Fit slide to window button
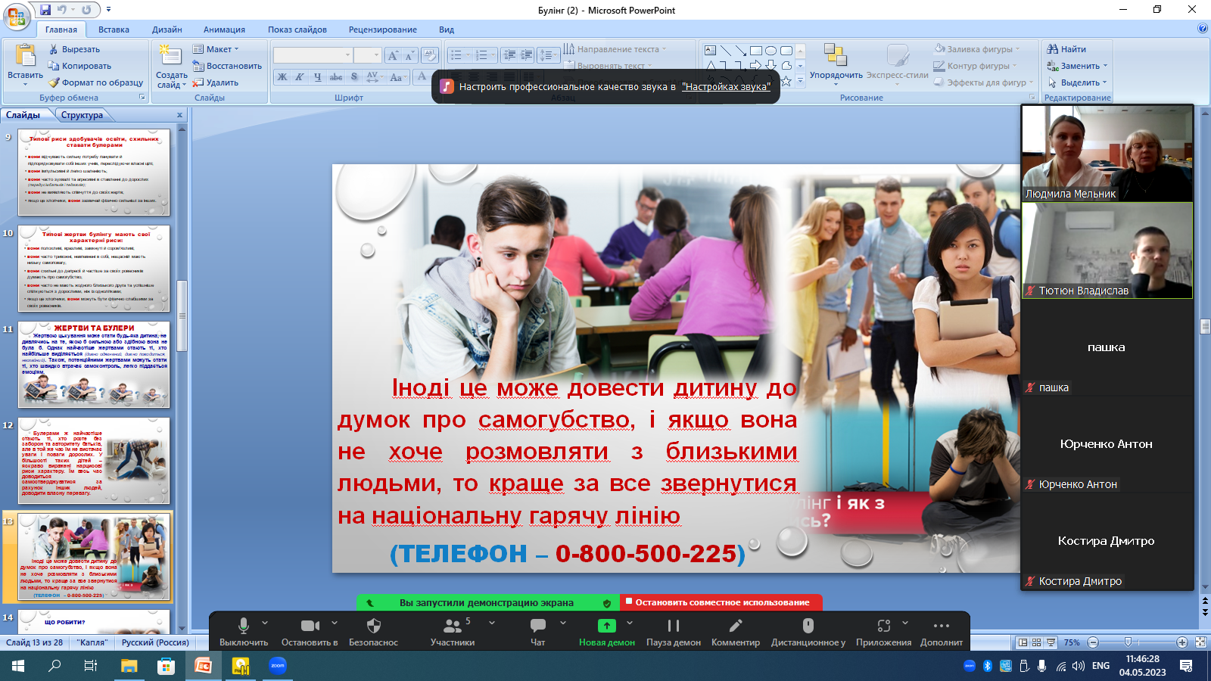 pos(1200,642)
